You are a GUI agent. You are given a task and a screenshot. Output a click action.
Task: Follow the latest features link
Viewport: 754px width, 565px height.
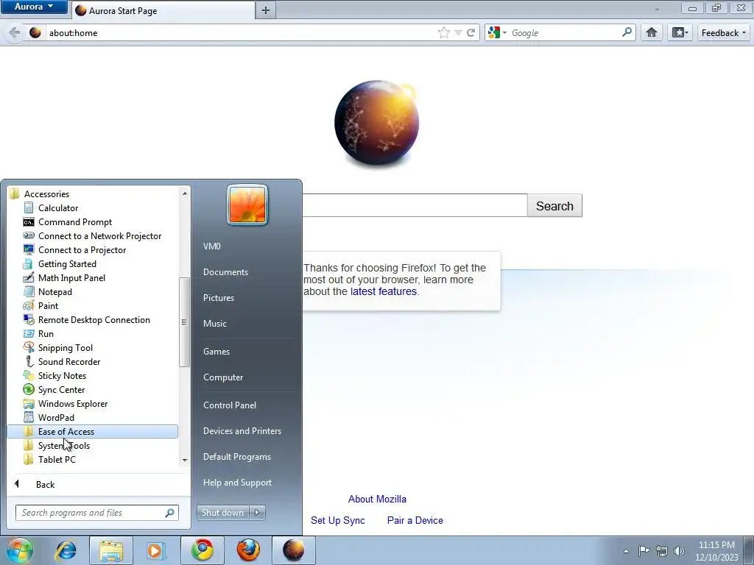[x=383, y=291]
